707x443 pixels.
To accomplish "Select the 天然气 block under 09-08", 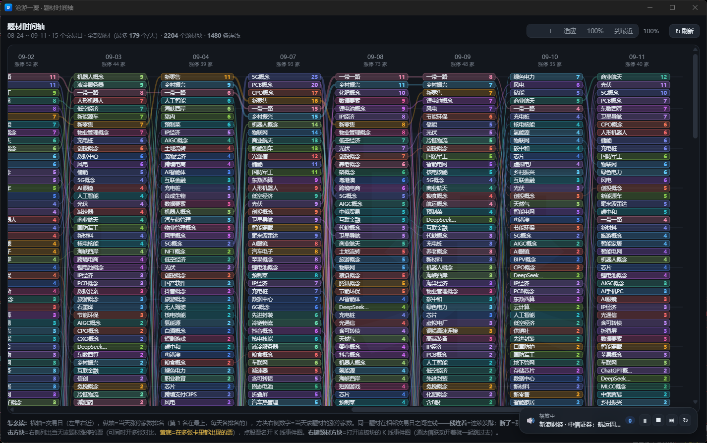I will pos(372,339).
